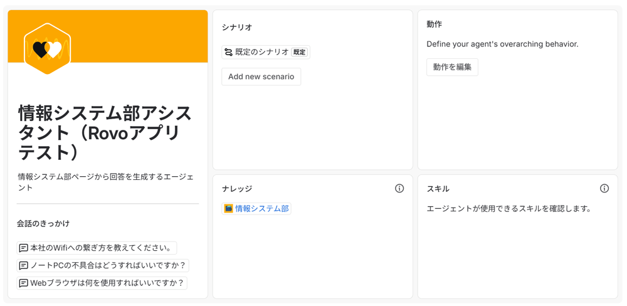Click the chat icon beside 本社のWifi prompt
The width and height of the screenshot is (627, 306).
[23, 248]
